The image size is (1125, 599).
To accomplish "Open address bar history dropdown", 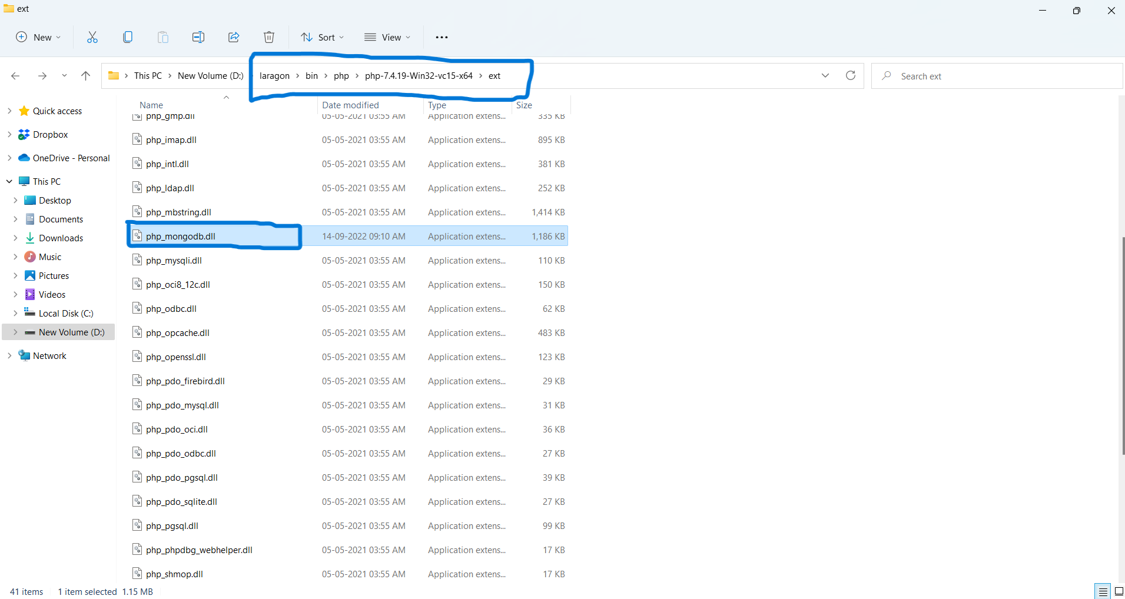I will (x=825, y=75).
